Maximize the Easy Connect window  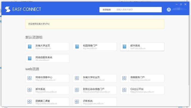click(x=181, y=4)
